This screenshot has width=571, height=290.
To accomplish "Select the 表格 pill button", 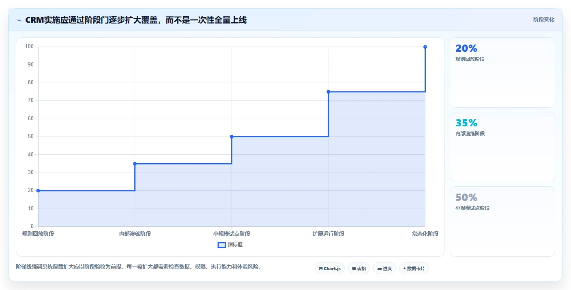I will point(358,269).
